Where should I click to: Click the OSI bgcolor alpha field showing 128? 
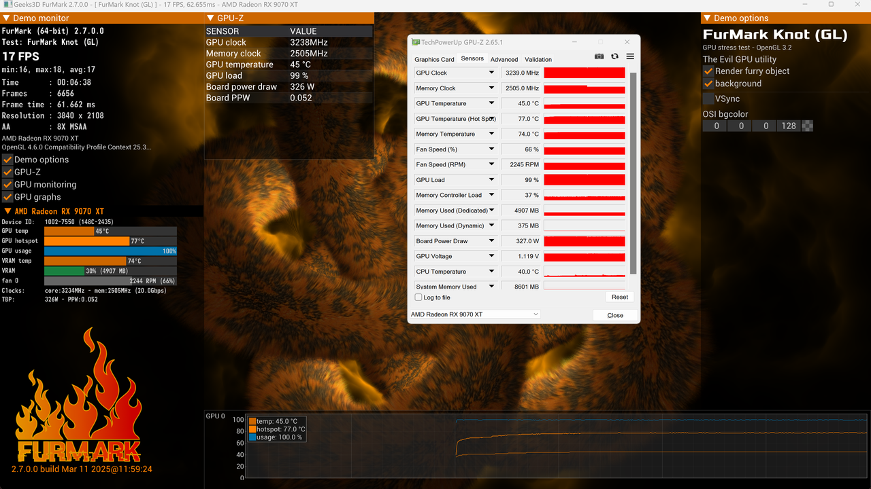(x=789, y=126)
